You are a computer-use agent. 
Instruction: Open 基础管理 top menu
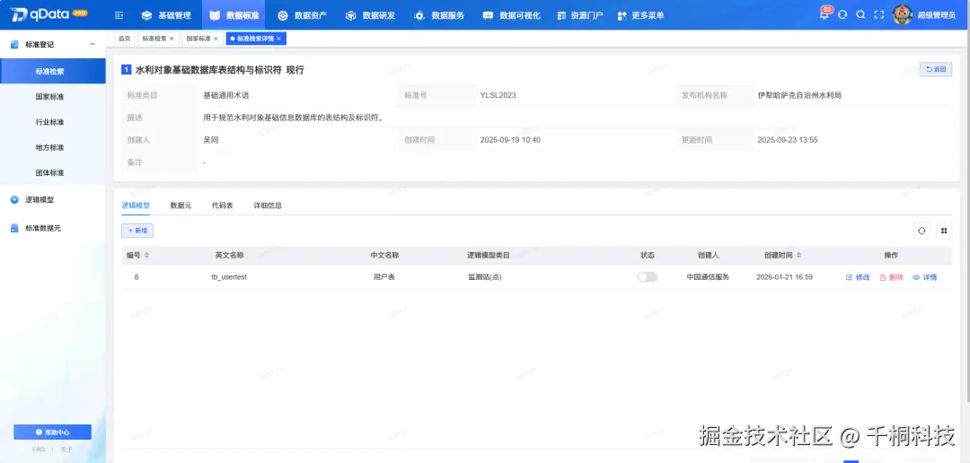coord(166,15)
